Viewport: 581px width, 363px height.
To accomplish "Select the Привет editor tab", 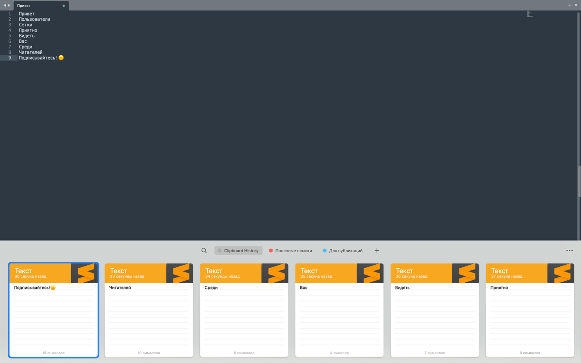I will [34, 6].
